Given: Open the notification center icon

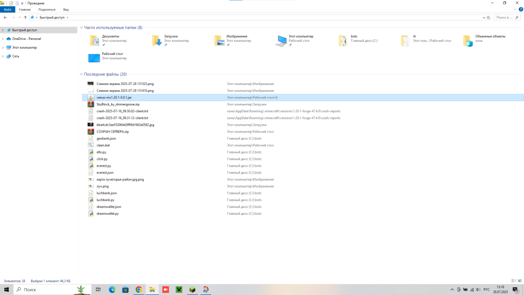Looking at the screenshot, I should point(516,290).
